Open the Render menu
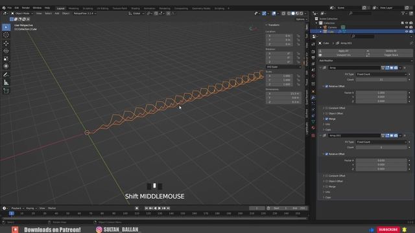 click(x=26, y=8)
